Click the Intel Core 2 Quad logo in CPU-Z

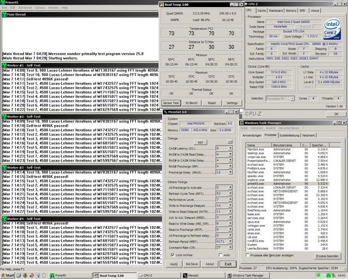point(332,29)
